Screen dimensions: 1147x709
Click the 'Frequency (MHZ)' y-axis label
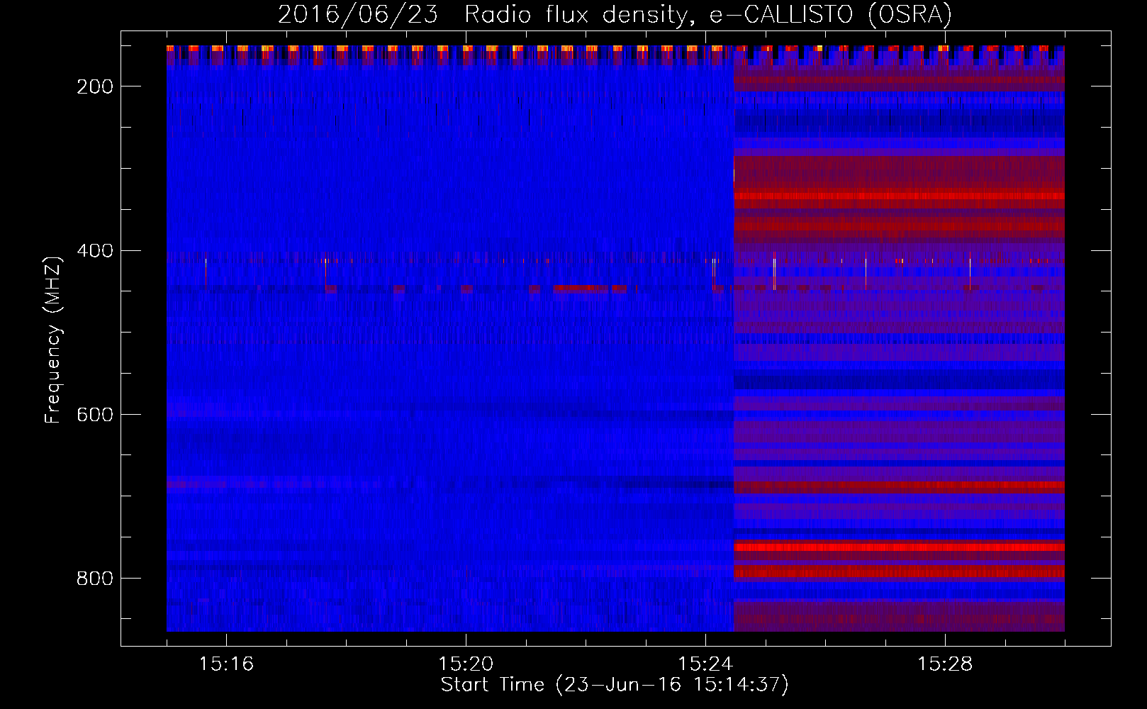pyautogui.click(x=53, y=340)
